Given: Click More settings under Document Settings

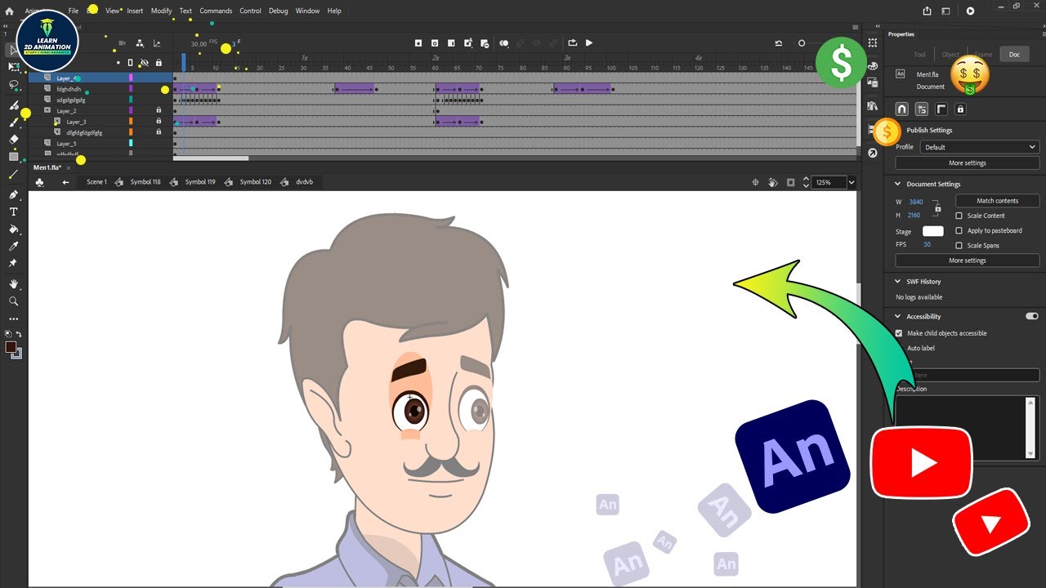Looking at the screenshot, I should click(x=968, y=261).
